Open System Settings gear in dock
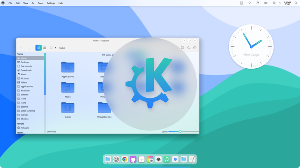 pos(116,159)
